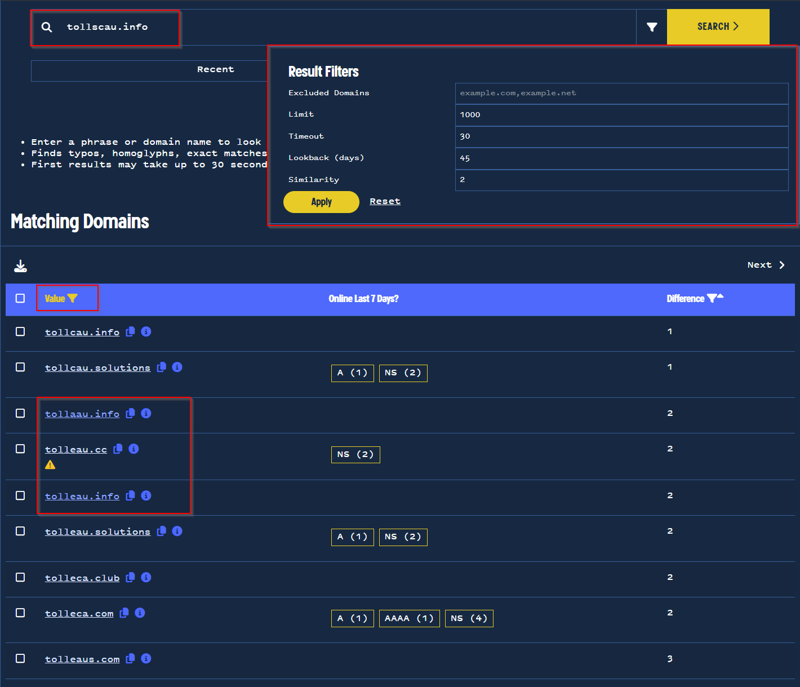Open the Recent searches tab
The width and height of the screenshot is (800, 687).
click(215, 69)
